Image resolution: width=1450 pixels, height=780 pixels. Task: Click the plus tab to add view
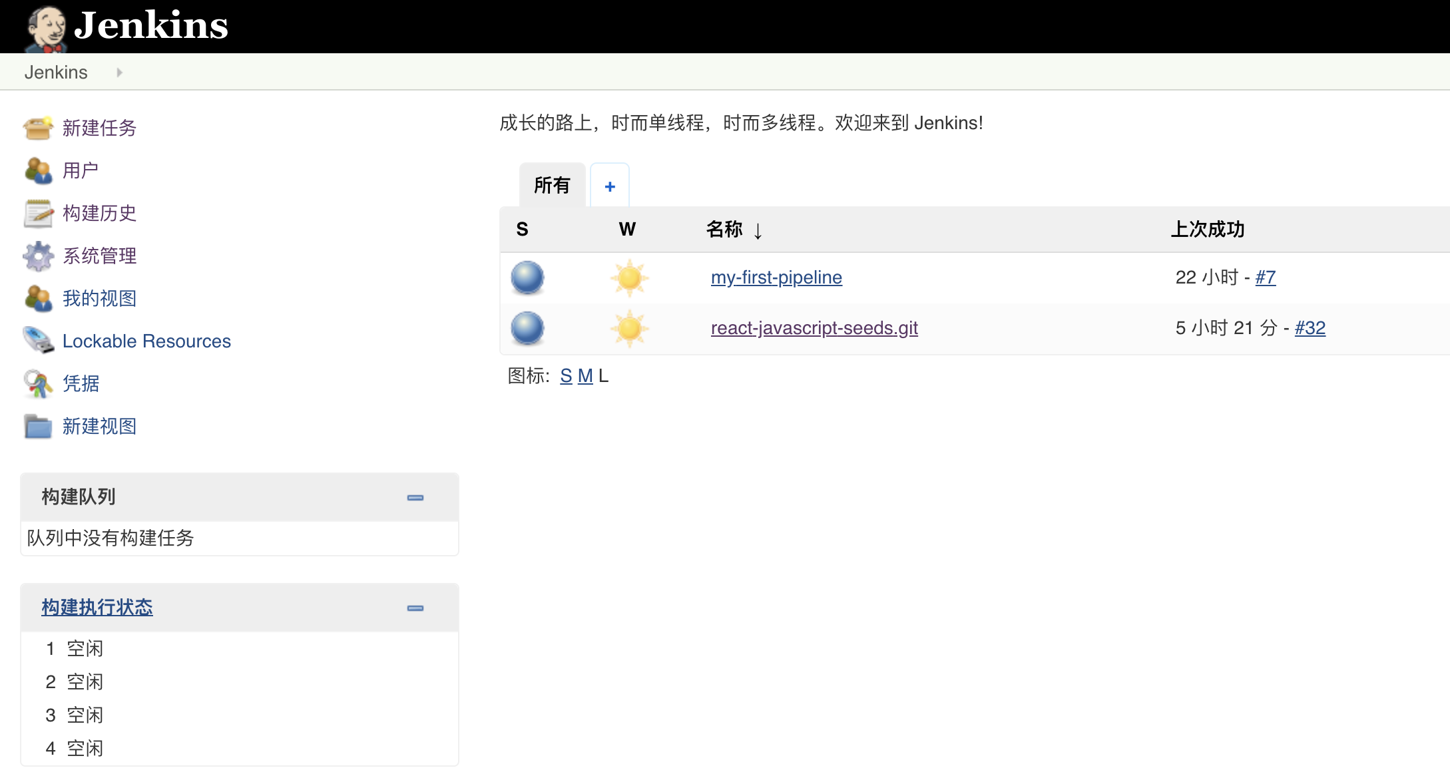(x=610, y=186)
